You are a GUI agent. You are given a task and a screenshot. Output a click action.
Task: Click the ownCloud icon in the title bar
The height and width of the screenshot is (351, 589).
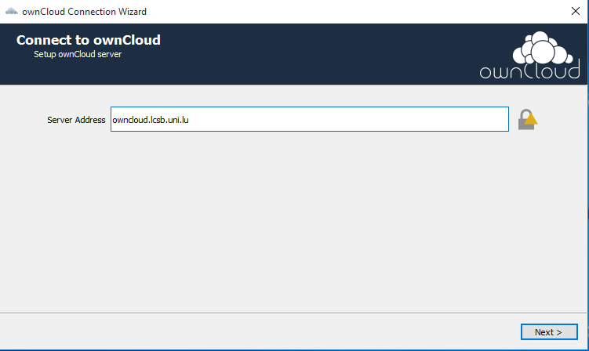(12, 12)
